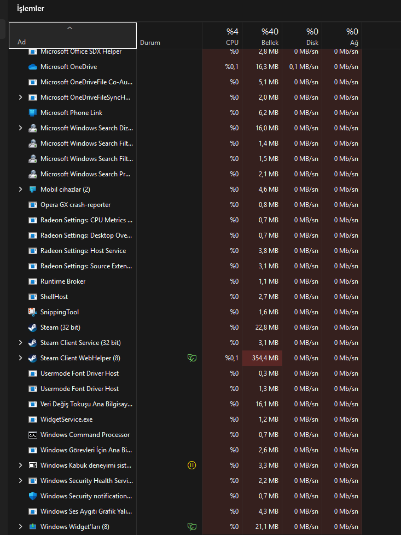This screenshot has height=535, width=401.
Task: Select Windows Ses Aygıtı Grafik Yalı... row
Action: point(185,511)
